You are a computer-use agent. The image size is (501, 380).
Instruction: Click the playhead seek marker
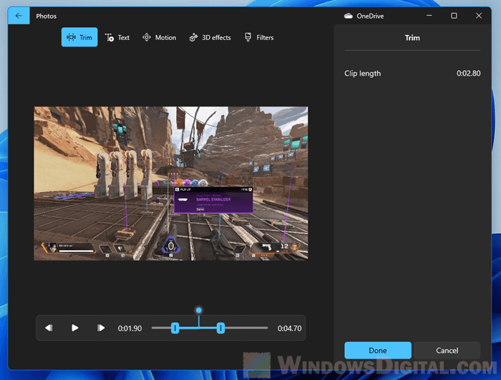pyautogui.click(x=199, y=310)
